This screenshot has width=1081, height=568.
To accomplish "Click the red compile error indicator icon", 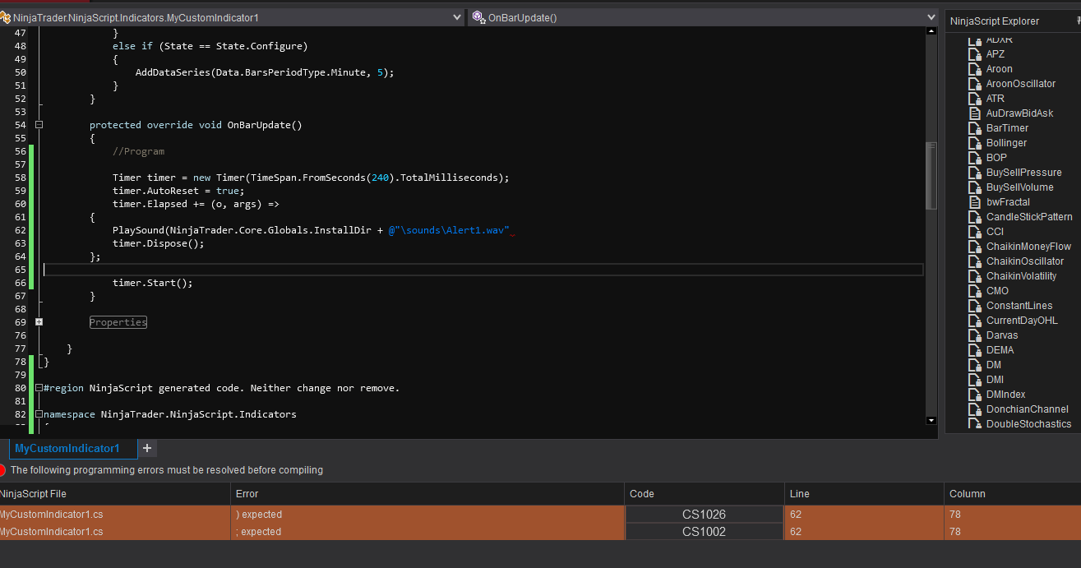I will (2, 470).
